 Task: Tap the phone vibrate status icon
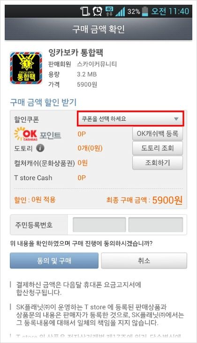coord(85,11)
